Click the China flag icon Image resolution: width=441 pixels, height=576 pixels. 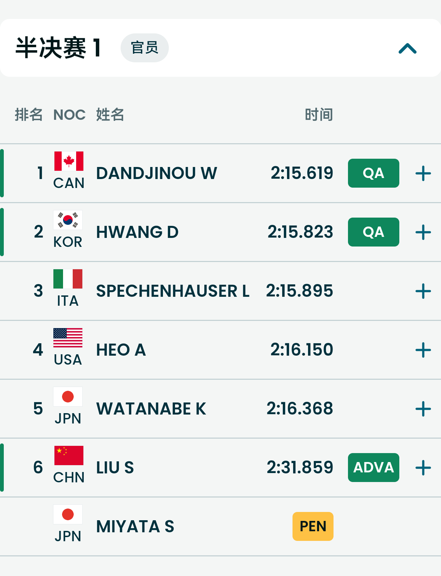click(69, 455)
